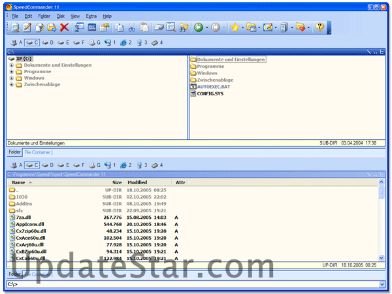This screenshot has width=392, height=294.
Task: Click the red X Delete toolbar icon
Action: pyautogui.click(x=64, y=27)
